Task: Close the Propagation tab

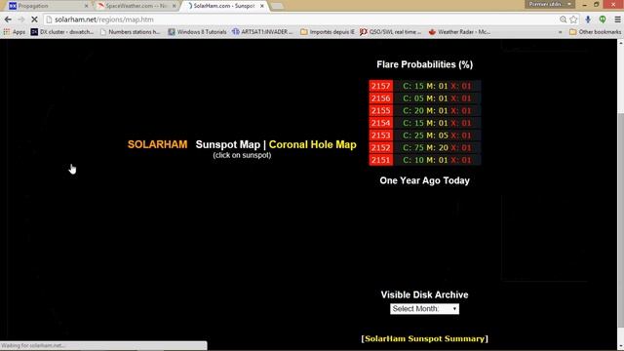Action: [87, 6]
